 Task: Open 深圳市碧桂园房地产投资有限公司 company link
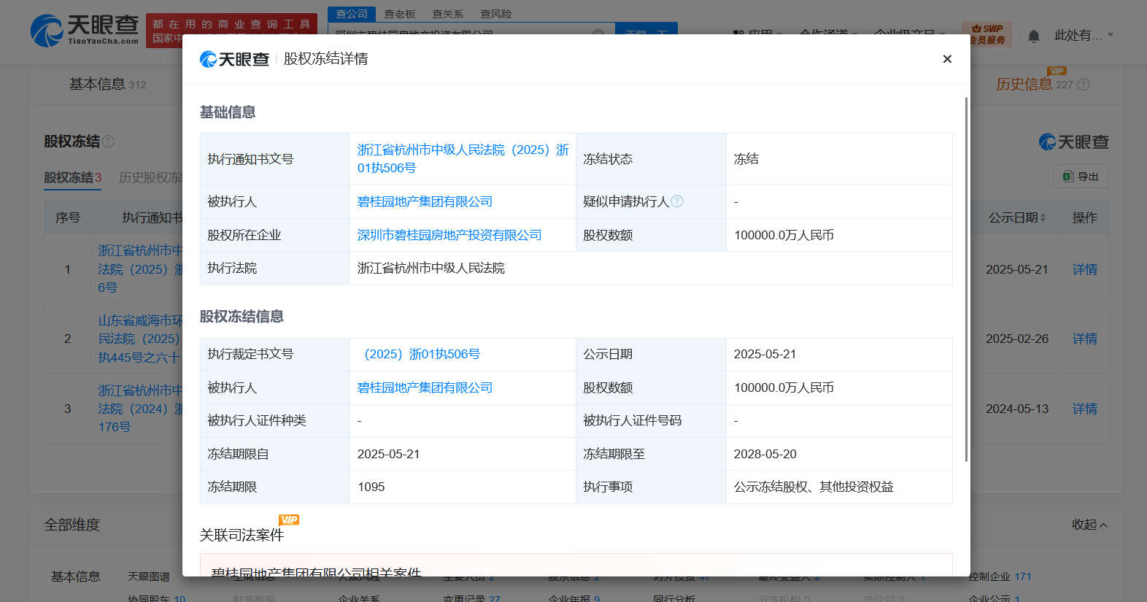coord(449,235)
